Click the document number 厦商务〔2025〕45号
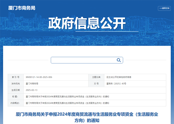174x124 pixels. pyautogui.click(x=116, y=84)
